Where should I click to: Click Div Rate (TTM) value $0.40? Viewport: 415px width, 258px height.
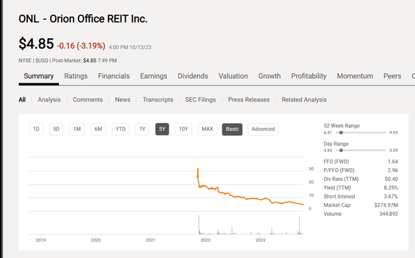click(x=391, y=179)
